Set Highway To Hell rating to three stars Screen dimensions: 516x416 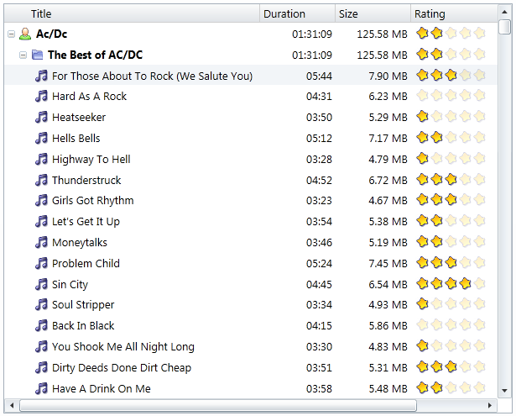451,159
